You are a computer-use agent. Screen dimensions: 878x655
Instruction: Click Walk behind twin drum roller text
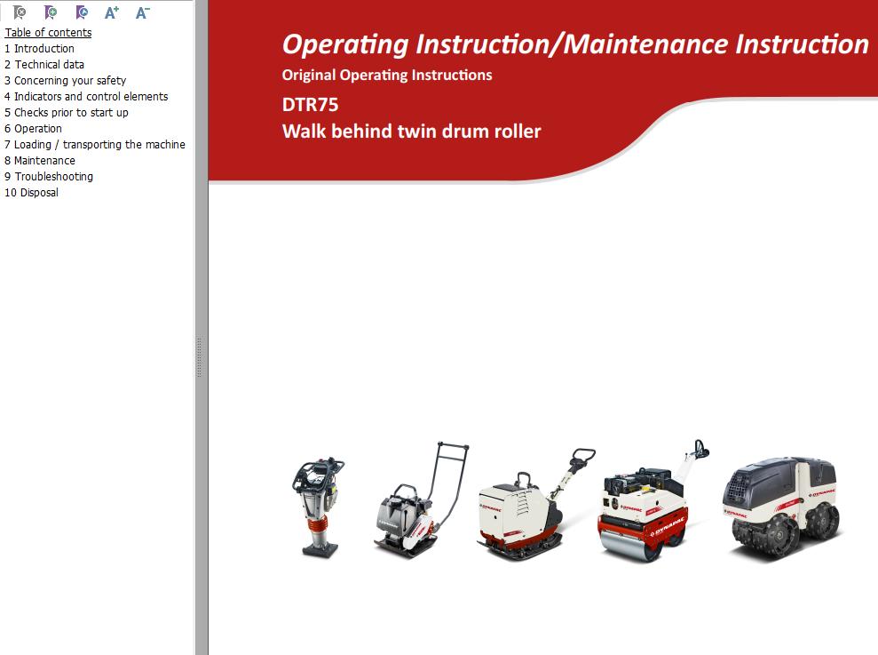(412, 132)
